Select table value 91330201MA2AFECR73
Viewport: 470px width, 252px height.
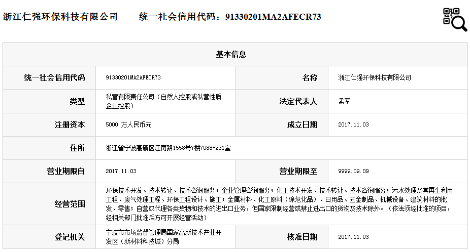[133, 78]
